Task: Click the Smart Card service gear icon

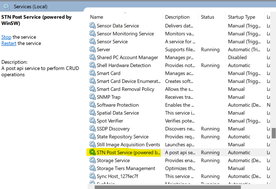Action: [92, 73]
